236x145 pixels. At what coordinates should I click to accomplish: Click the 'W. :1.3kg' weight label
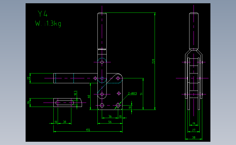pos(48,24)
